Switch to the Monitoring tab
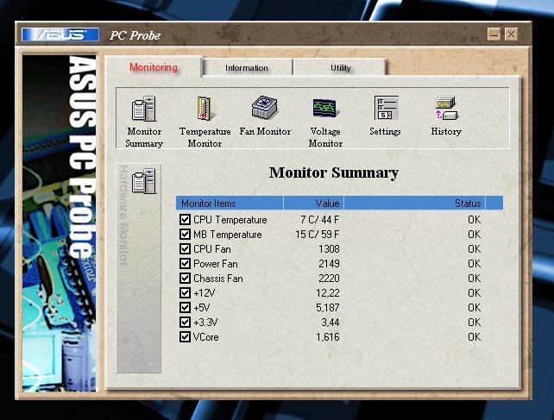554x420 pixels. [154, 66]
